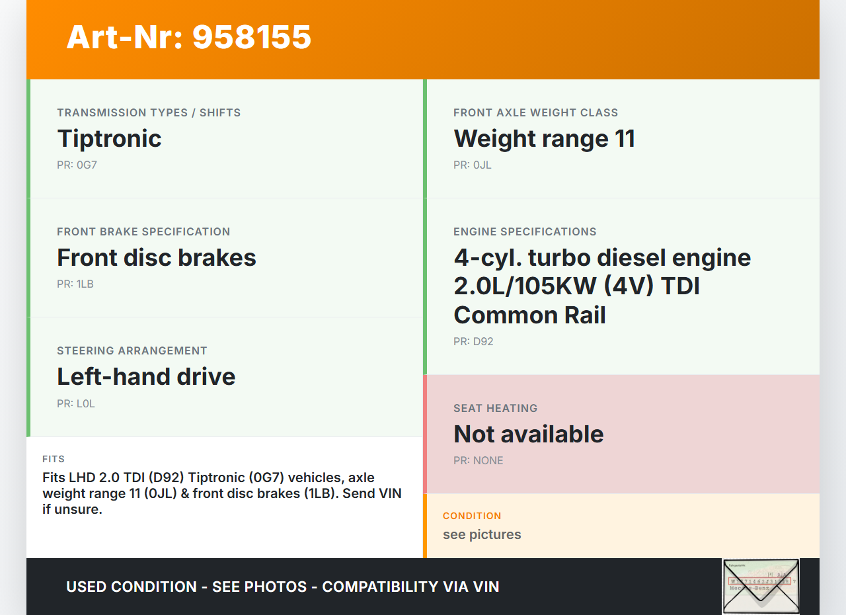Click the 'see pictures' condition text
The image size is (846, 615).
pyautogui.click(x=482, y=534)
